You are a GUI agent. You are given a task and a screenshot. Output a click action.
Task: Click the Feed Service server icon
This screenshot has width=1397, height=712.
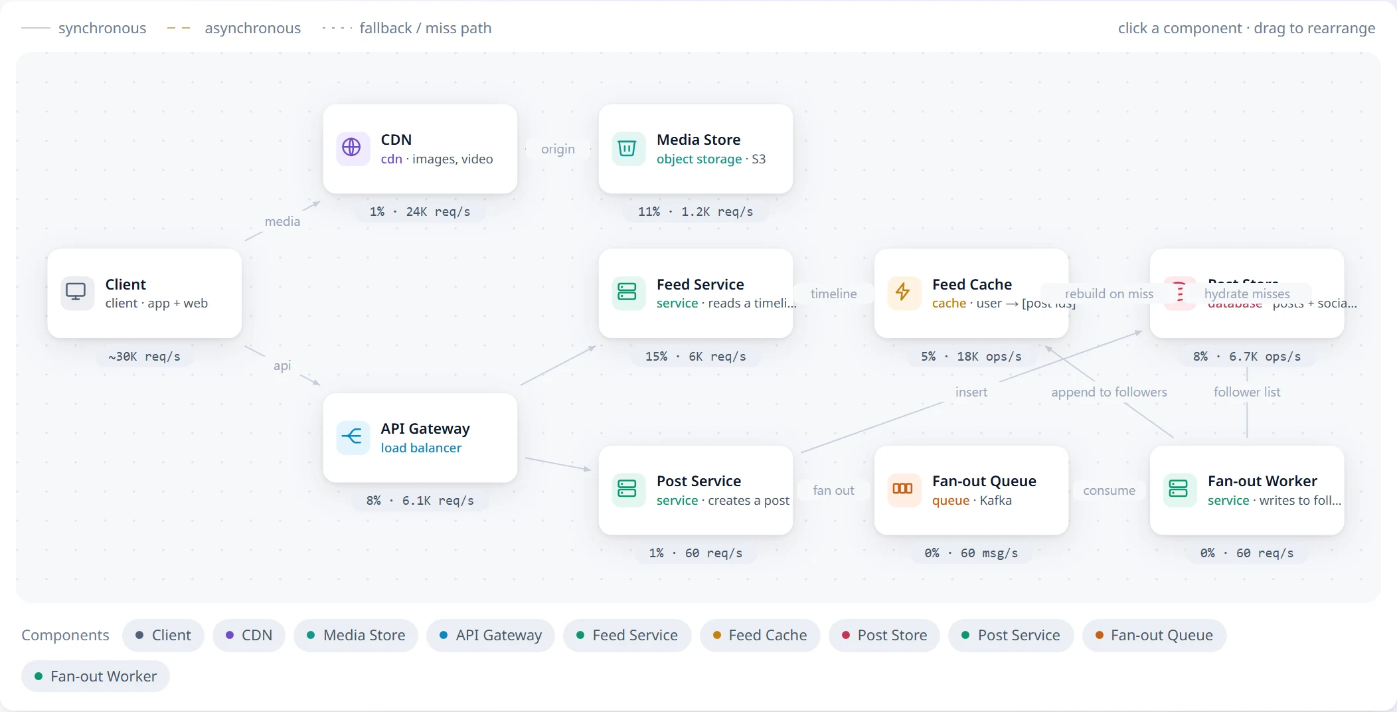point(628,293)
